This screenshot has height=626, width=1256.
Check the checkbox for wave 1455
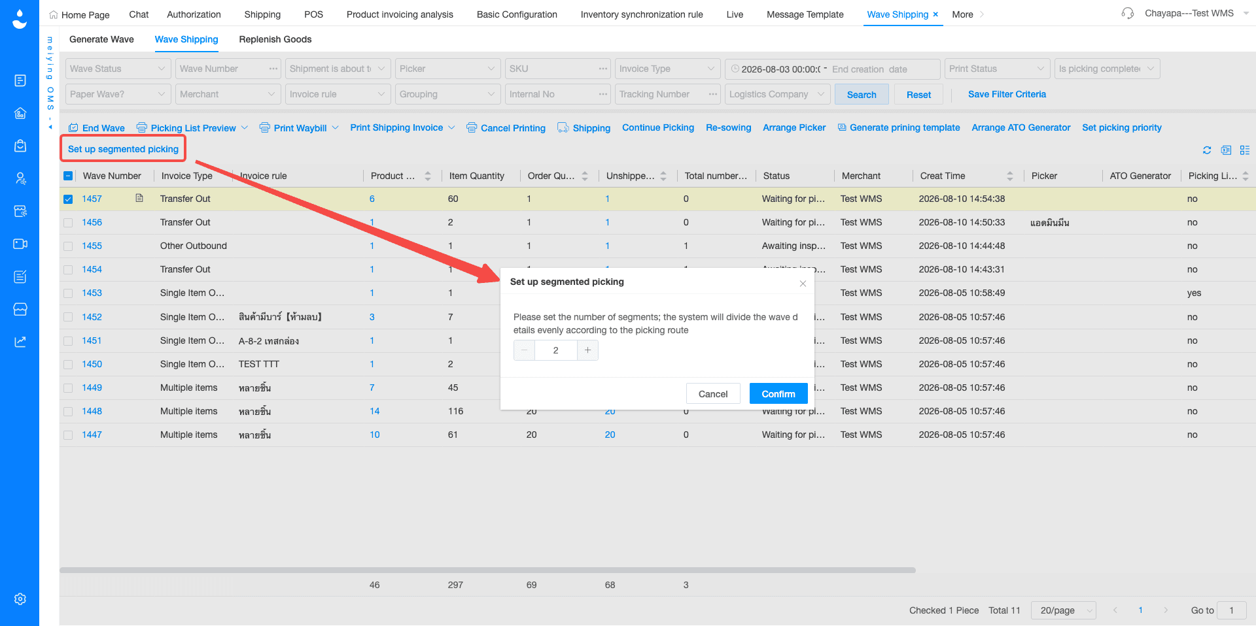68,246
